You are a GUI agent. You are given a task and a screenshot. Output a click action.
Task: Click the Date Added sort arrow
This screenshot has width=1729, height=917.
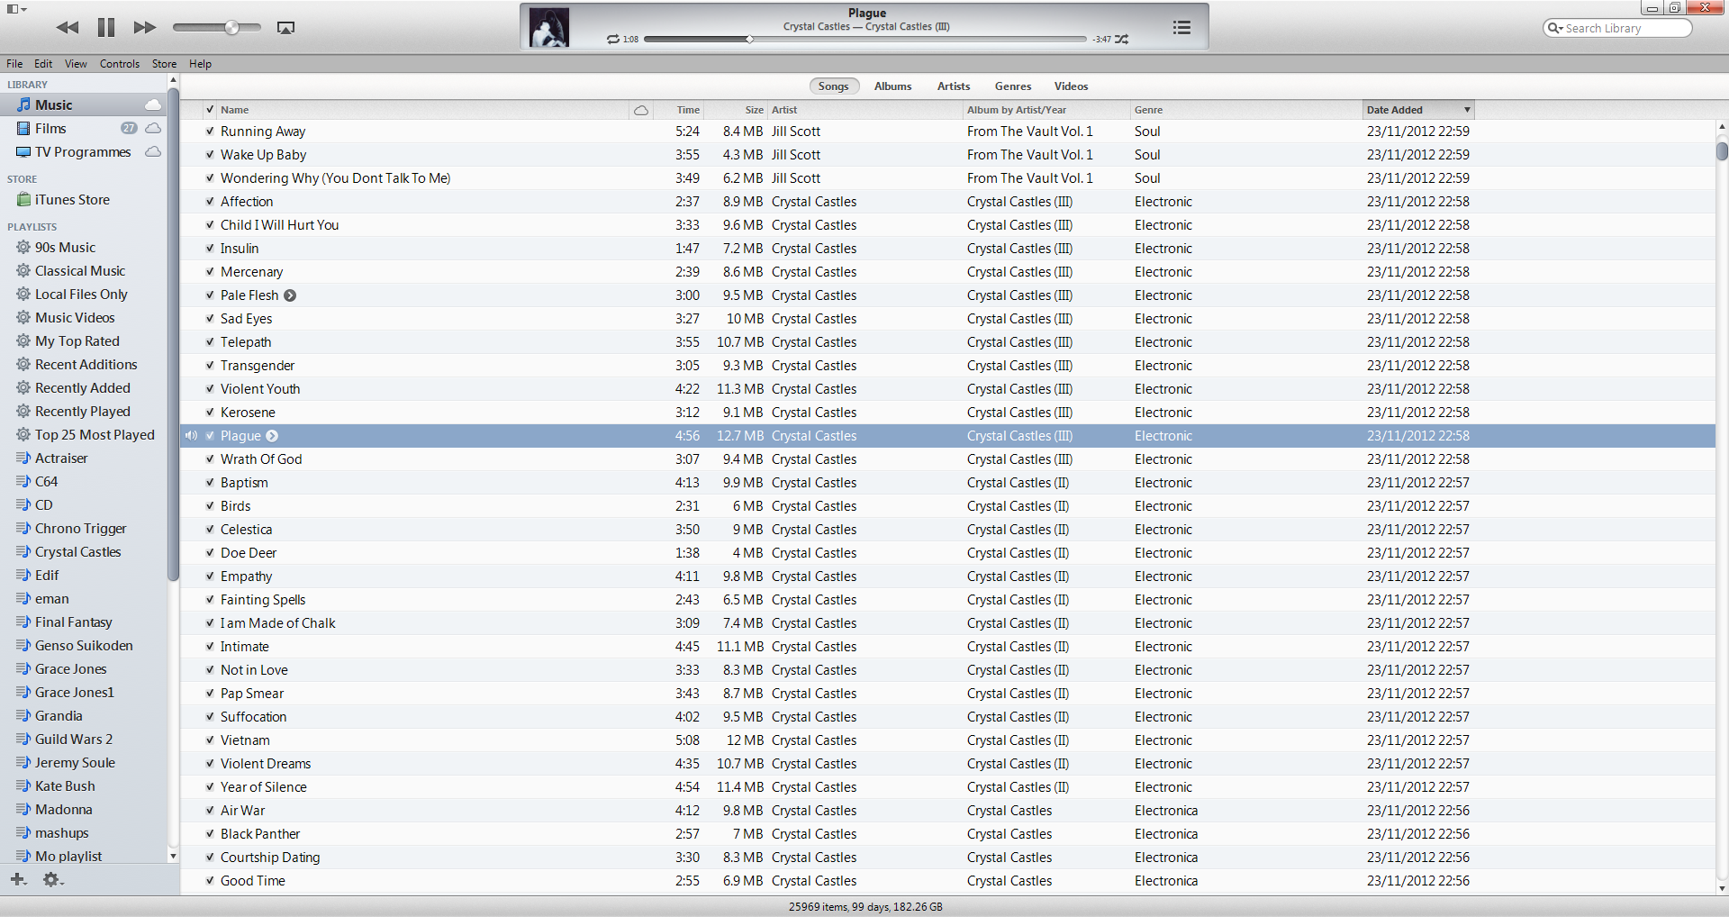coord(1467,110)
